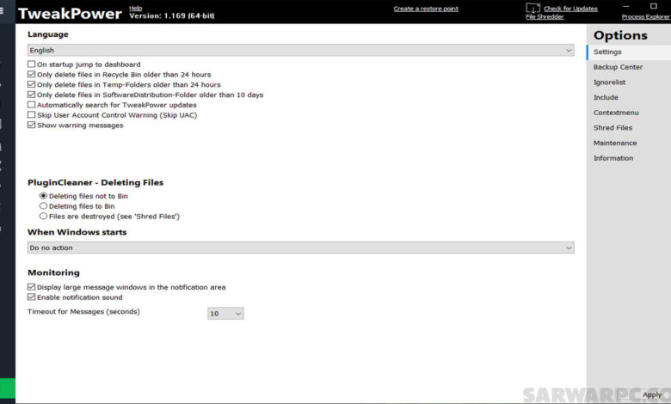The height and width of the screenshot is (404, 671).
Task: Open the Settings options tab
Action: point(629,52)
